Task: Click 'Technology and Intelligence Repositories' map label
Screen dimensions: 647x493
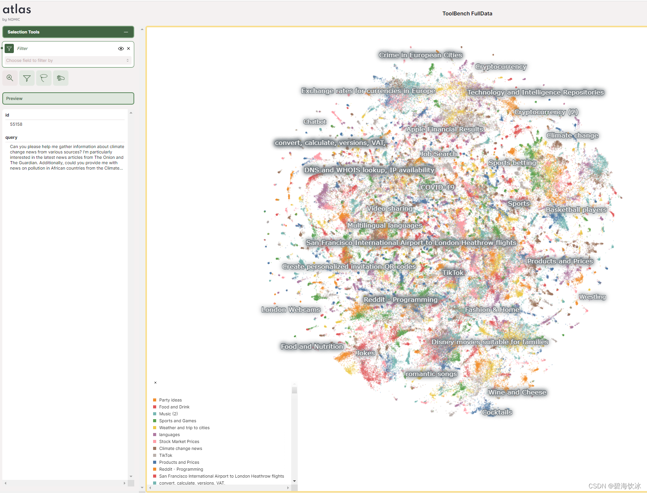Action: point(535,92)
